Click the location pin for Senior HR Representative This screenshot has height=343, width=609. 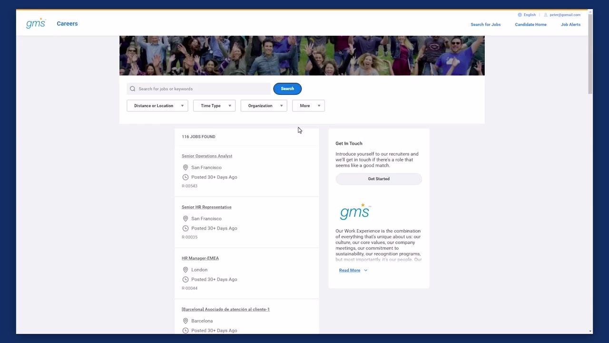(186, 219)
